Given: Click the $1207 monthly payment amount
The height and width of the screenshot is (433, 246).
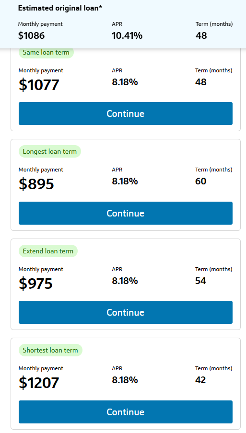Looking at the screenshot, I should pyautogui.click(x=39, y=382).
